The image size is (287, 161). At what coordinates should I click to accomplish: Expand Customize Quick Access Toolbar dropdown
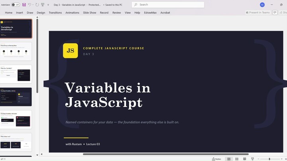[48, 5]
